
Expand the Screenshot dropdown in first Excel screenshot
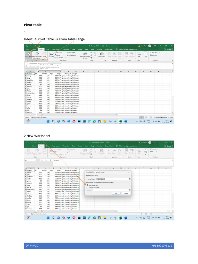point(77,55)
